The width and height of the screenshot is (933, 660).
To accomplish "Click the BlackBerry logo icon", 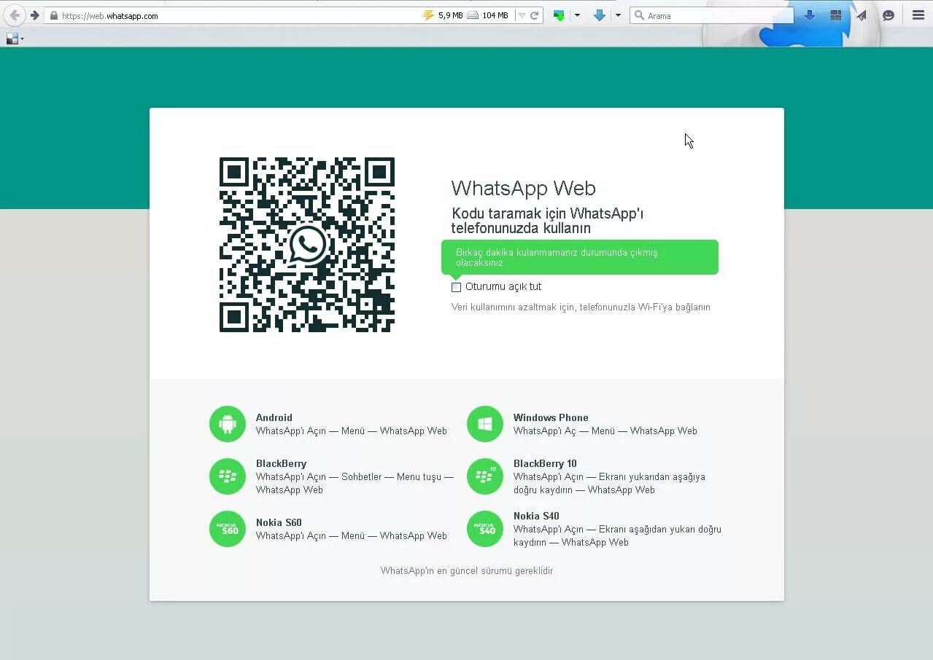I will coord(228,476).
